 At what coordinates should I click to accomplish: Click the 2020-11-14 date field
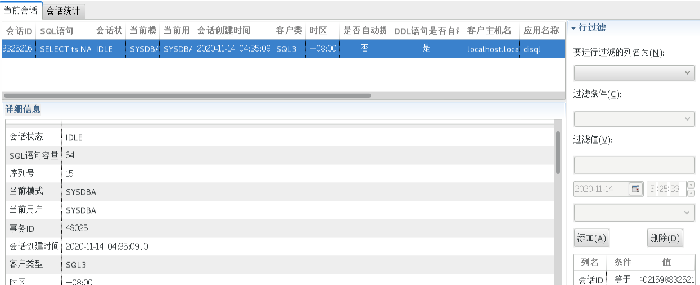coord(601,189)
